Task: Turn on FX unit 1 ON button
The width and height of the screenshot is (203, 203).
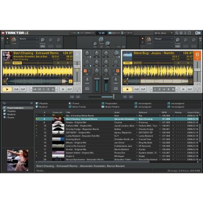Action: click(x=43, y=46)
